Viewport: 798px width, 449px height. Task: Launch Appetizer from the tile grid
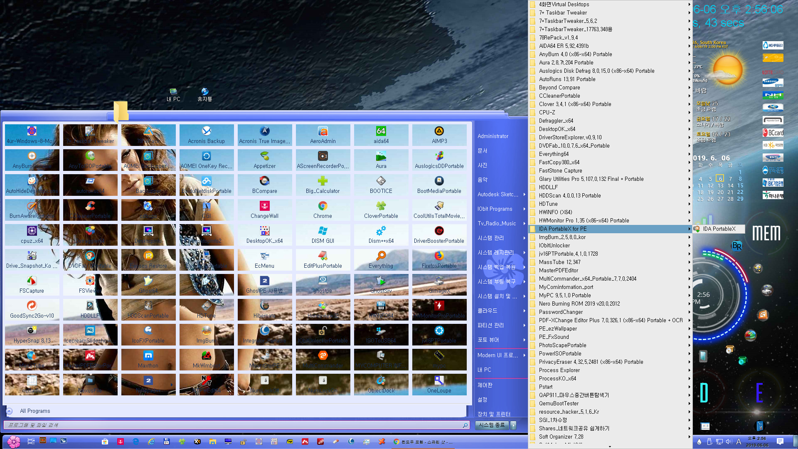(x=265, y=160)
